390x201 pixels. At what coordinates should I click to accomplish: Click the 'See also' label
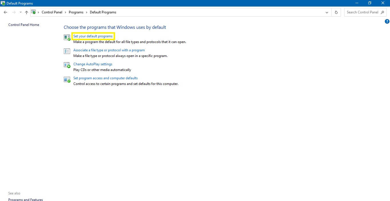pyautogui.click(x=14, y=193)
